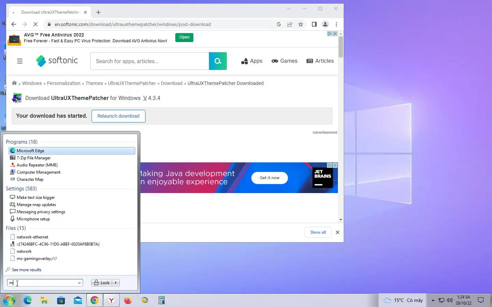
Task: Open the Articles section
Action: point(320,61)
